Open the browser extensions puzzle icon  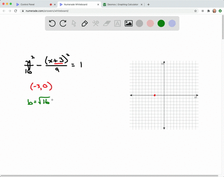point(209,11)
